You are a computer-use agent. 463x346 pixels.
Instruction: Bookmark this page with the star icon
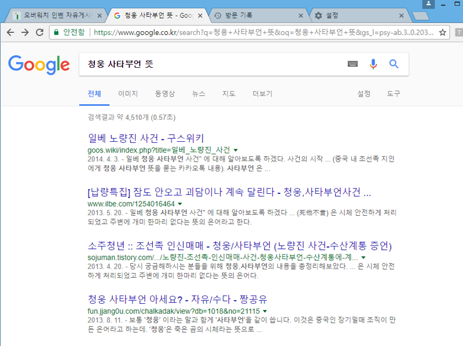(x=442, y=32)
